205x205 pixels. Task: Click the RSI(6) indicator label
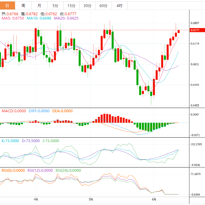click(x=13, y=171)
